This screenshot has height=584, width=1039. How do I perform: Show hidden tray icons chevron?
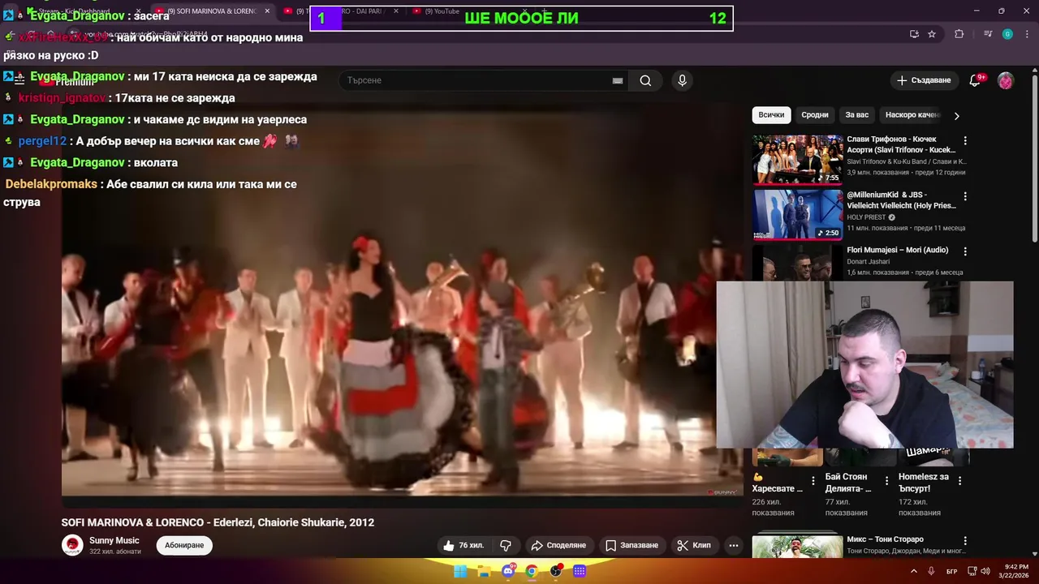pos(914,571)
